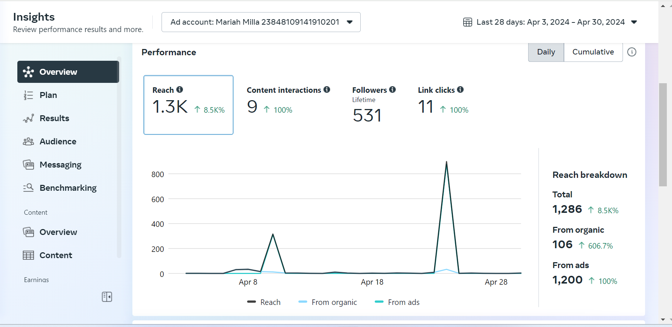This screenshot has height=327, width=672.
Task: Click the Benchmarking magnifier icon
Action: [x=28, y=188]
